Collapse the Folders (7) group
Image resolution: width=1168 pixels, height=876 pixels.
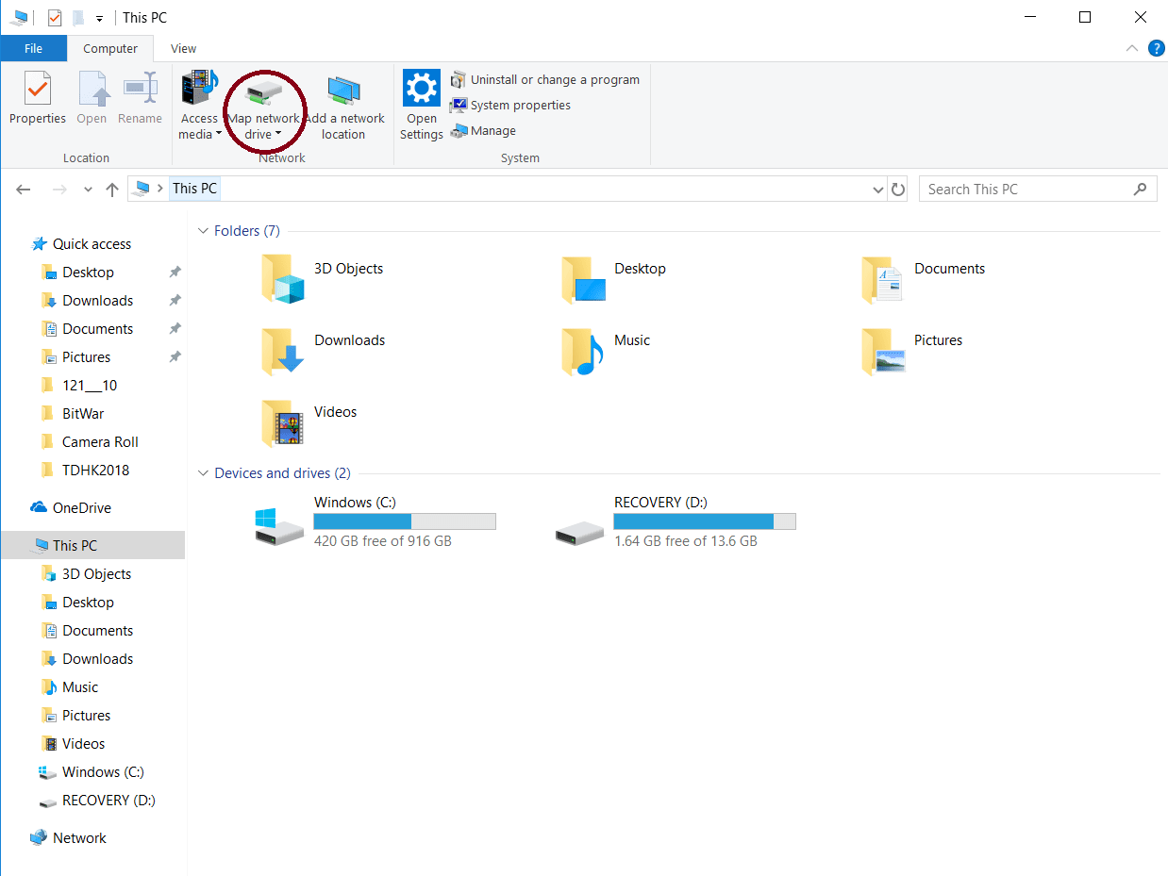pos(203,231)
